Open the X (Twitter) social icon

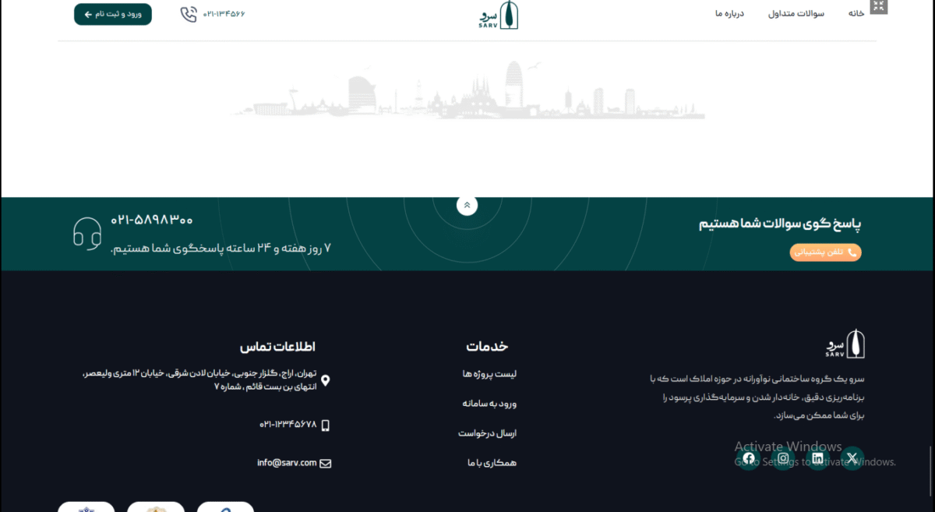[x=852, y=458]
